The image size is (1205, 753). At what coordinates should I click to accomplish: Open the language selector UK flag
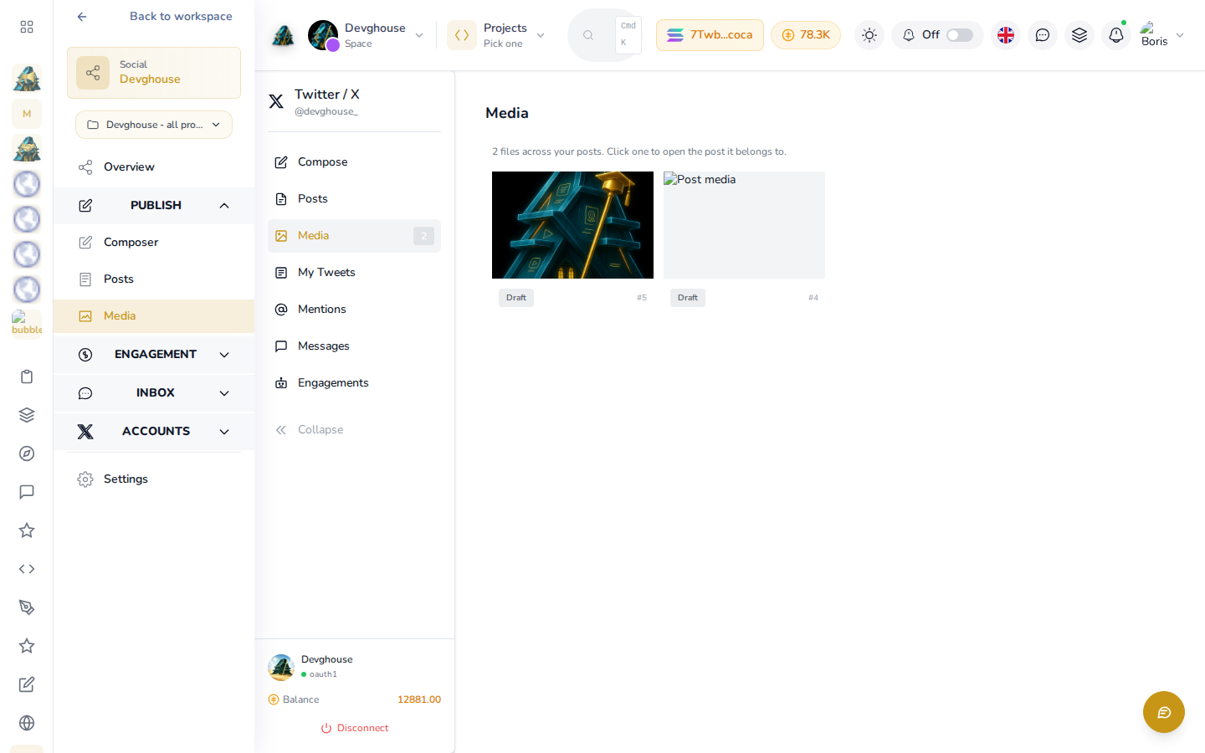[x=1006, y=35]
